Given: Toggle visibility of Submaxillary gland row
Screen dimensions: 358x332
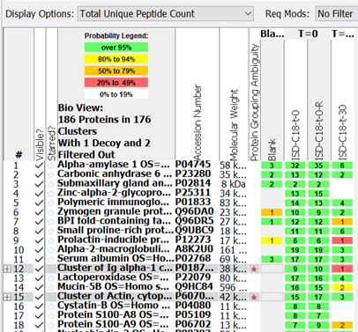Looking at the screenshot, I should tap(39, 184).
